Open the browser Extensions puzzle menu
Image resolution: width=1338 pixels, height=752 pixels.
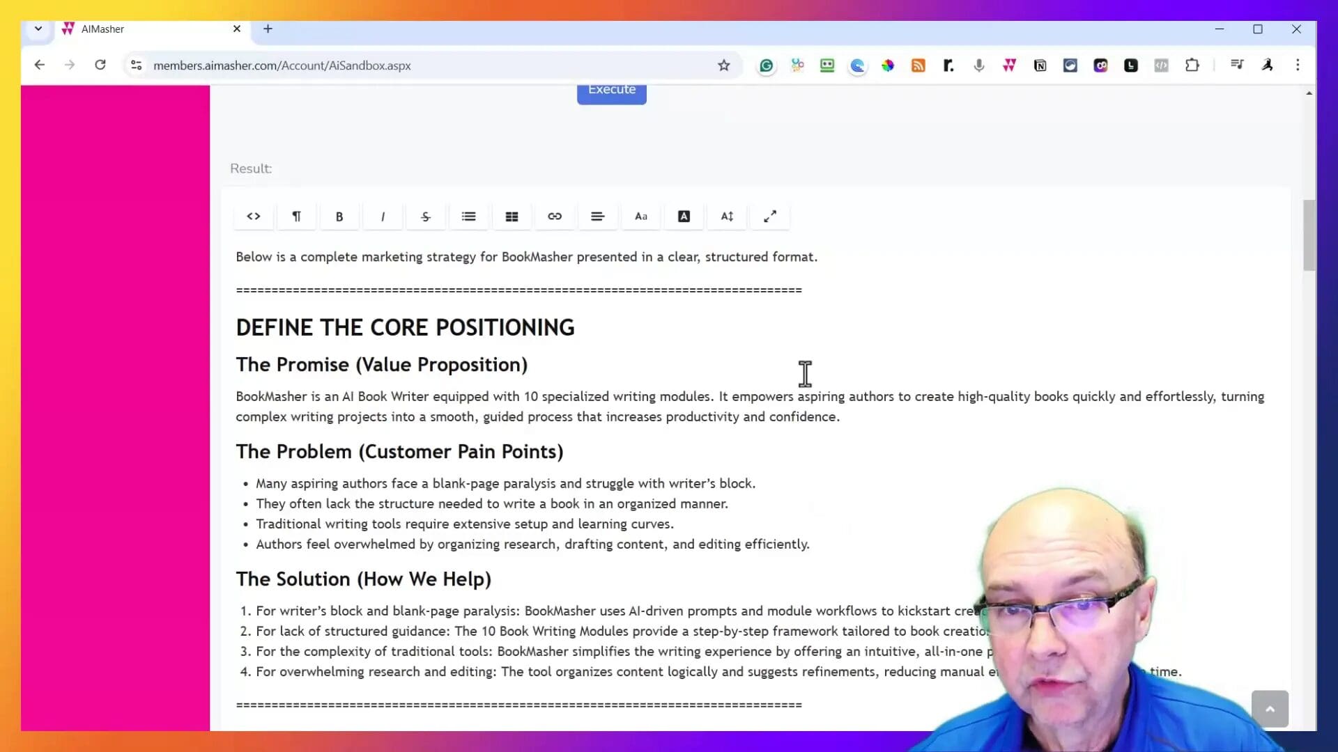pyautogui.click(x=1192, y=65)
